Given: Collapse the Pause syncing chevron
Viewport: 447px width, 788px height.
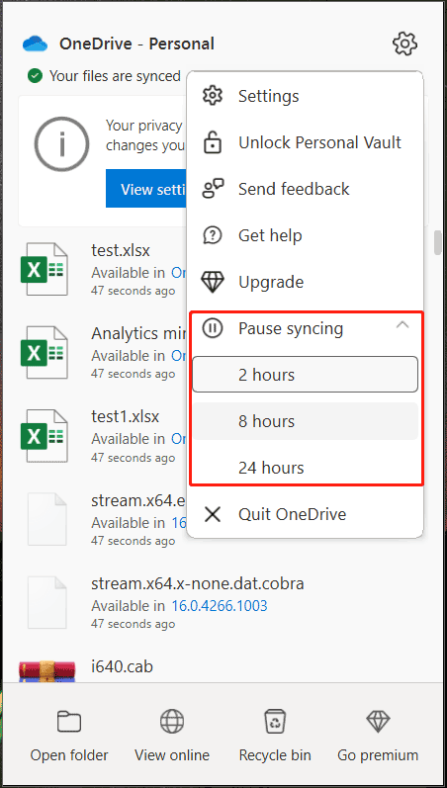Looking at the screenshot, I should (x=402, y=325).
